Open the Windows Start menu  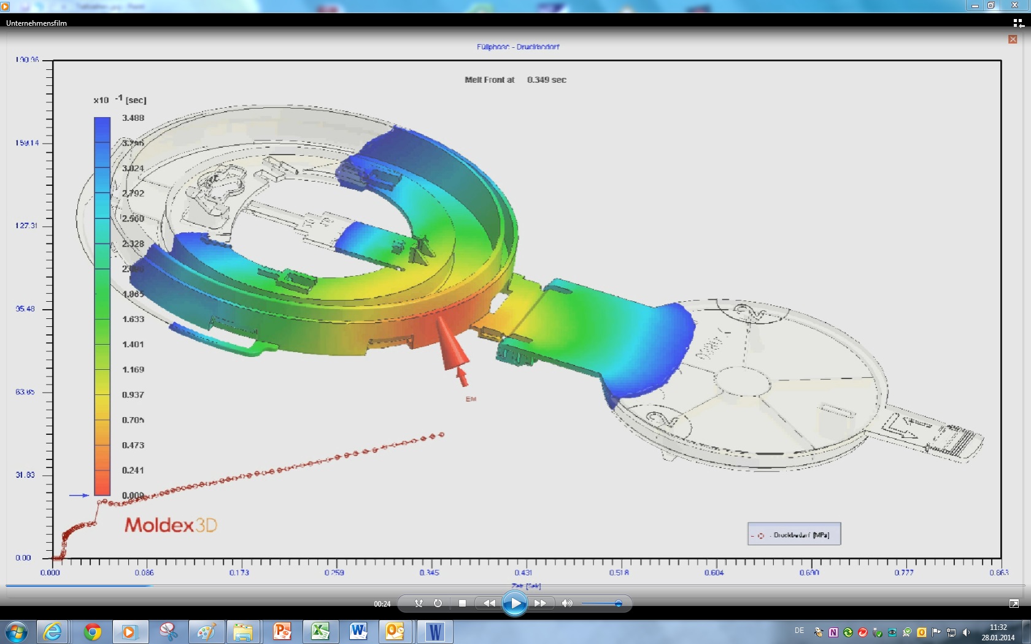pyautogui.click(x=17, y=632)
